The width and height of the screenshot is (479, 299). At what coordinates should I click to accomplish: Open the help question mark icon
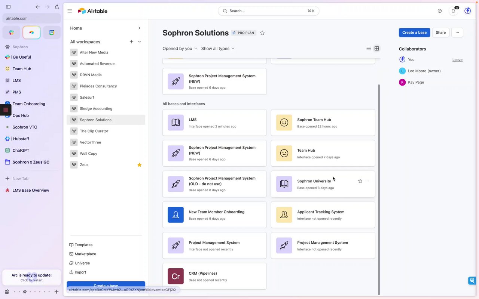tap(440, 11)
